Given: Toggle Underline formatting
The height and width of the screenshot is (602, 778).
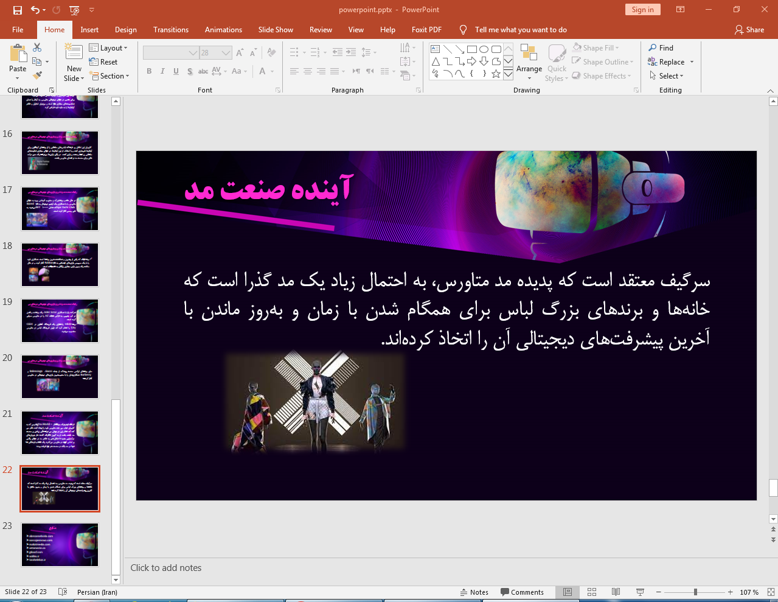Looking at the screenshot, I should pyautogui.click(x=176, y=71).
